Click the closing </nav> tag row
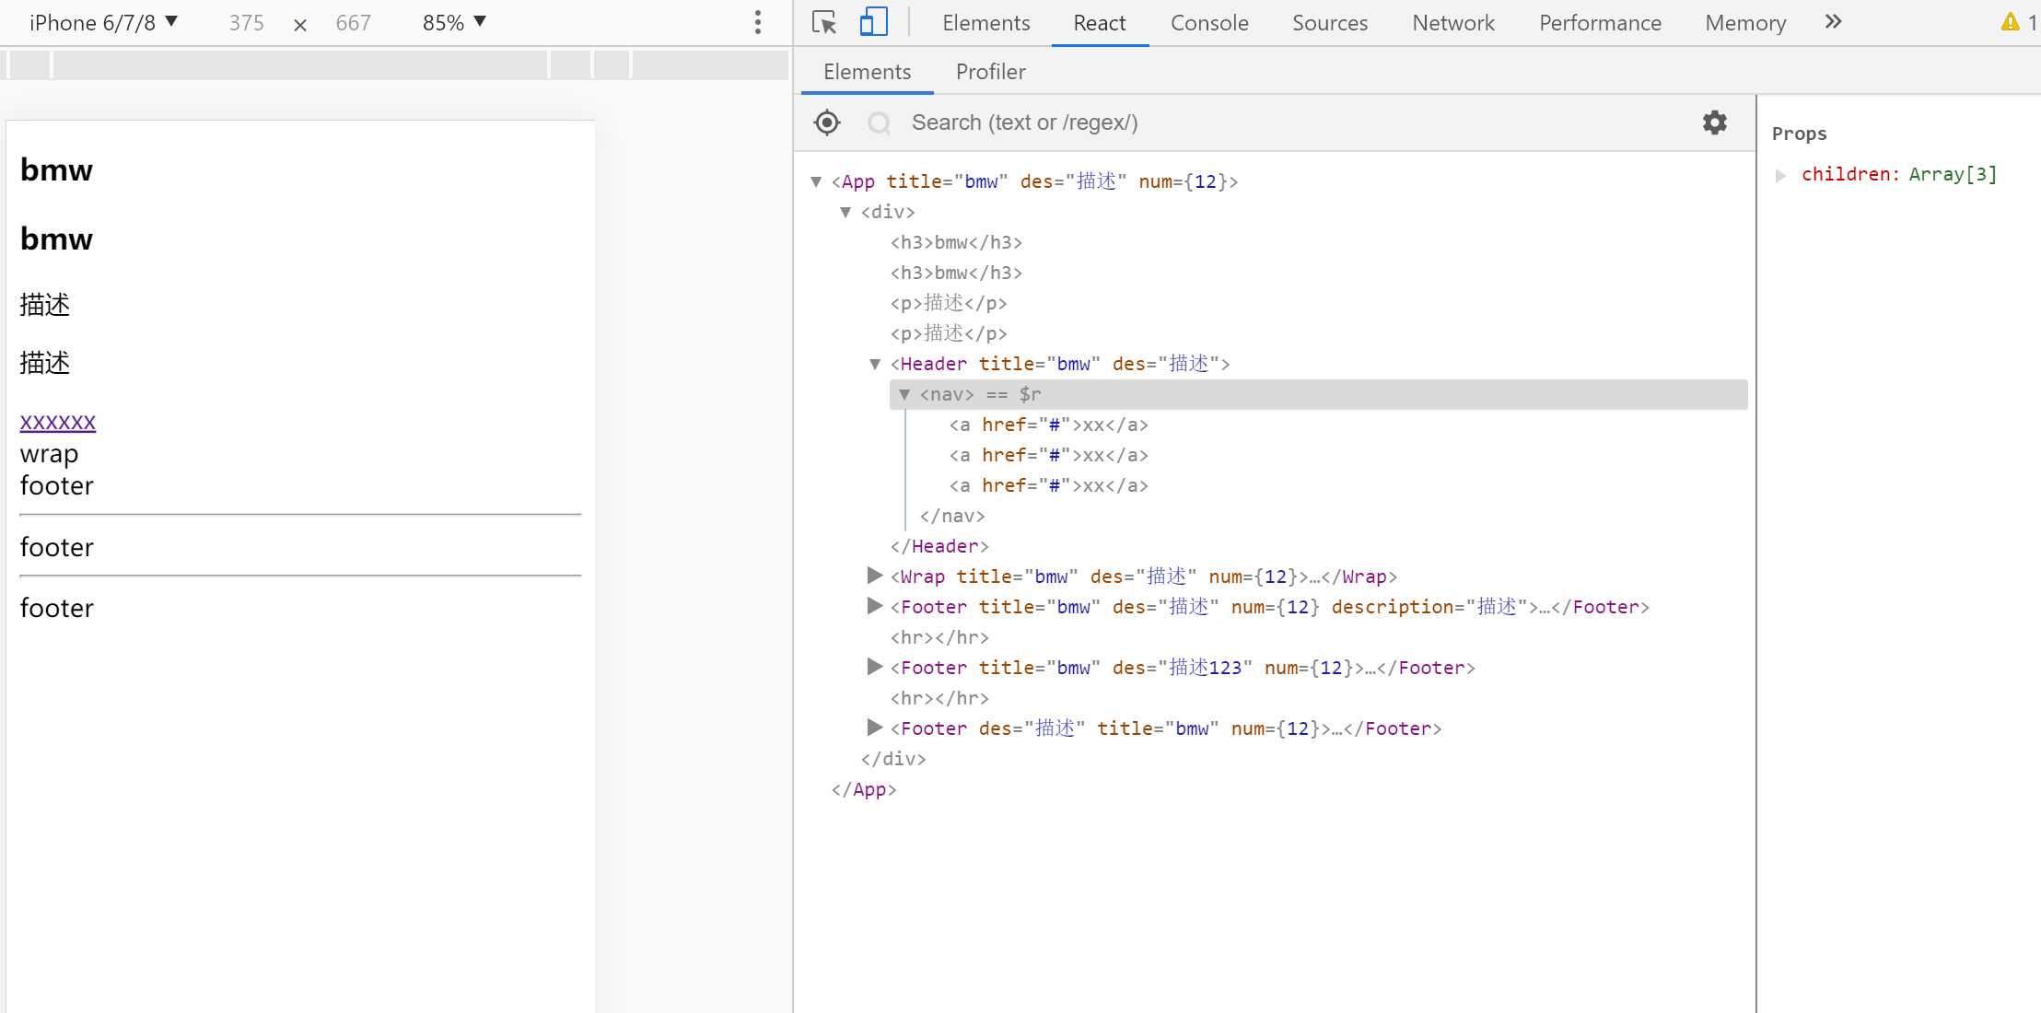 click(952, 516)
